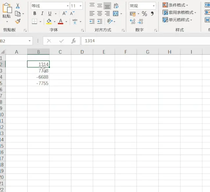Decrease decimal places icon
The image size is (210, 192).
point(140,21)
